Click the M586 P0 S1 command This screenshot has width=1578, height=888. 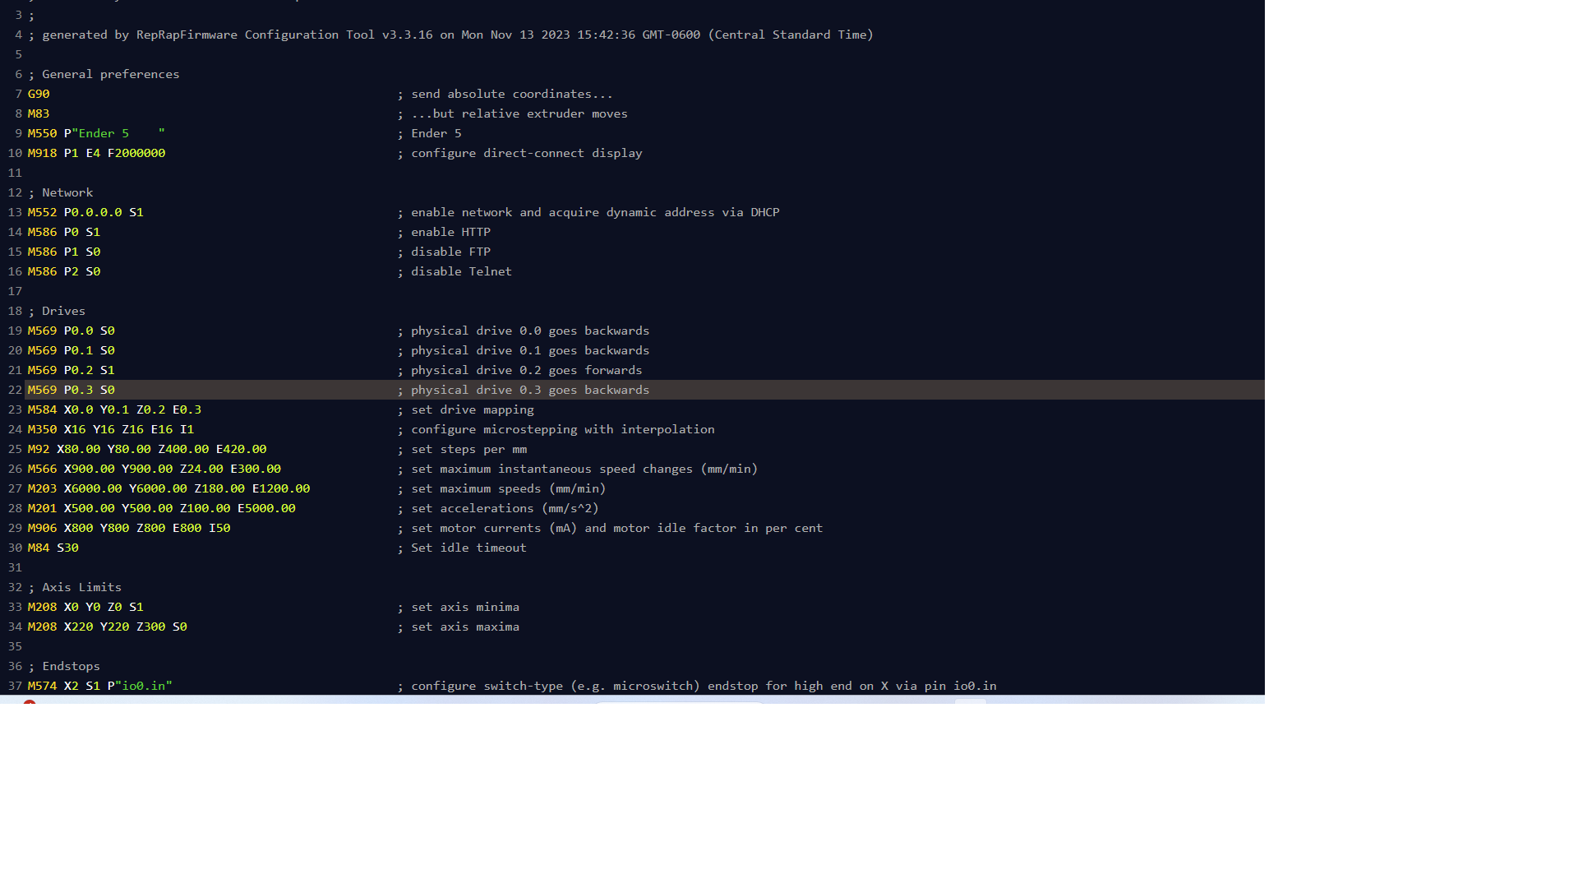[x=64, y=232]
